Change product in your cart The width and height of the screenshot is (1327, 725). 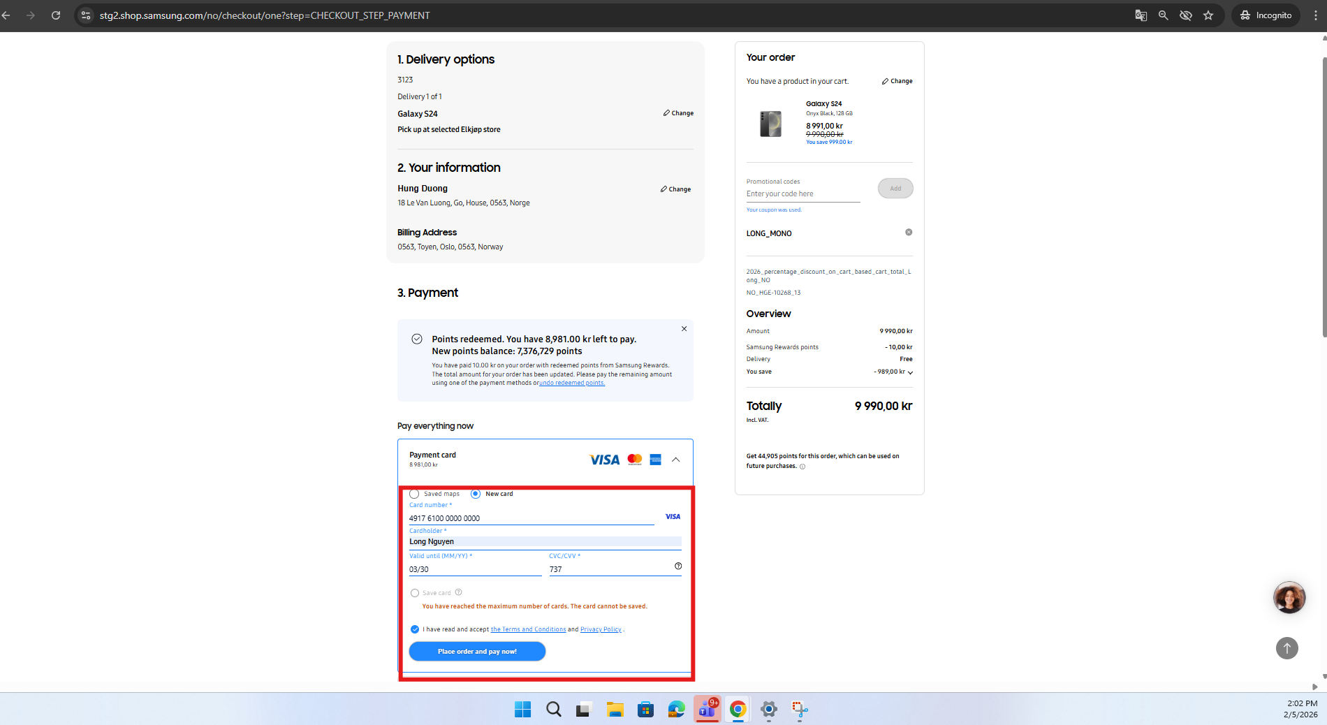coord(897,81)
